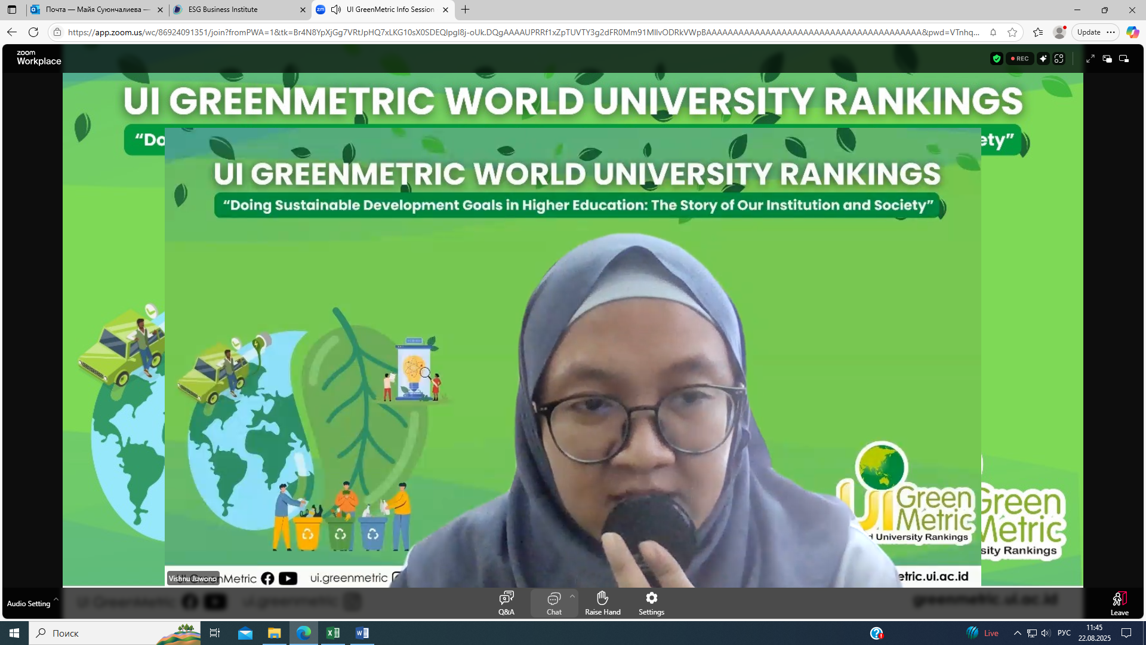Screen dimensions: 1146x645
Task: Close the Почта browser tab
Action: tap(160, 10)
